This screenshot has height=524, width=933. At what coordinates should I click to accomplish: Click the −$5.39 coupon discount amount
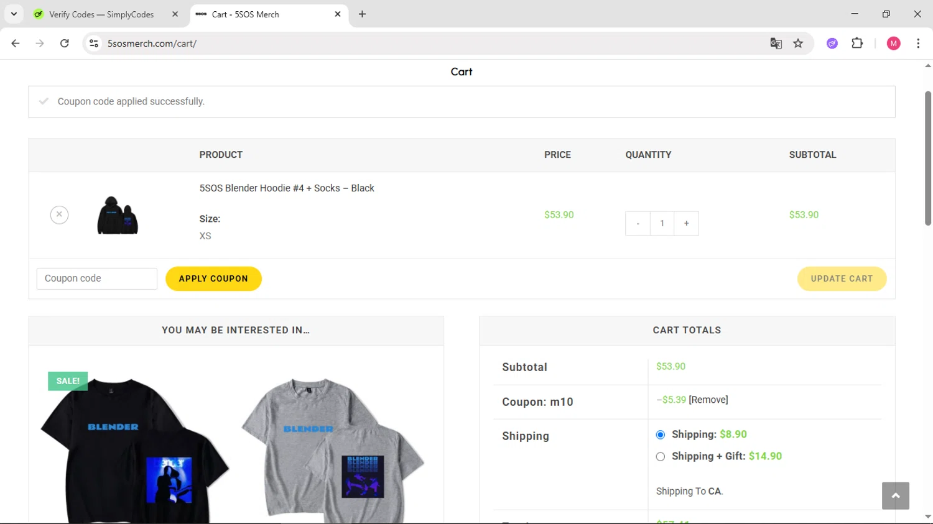671,400
